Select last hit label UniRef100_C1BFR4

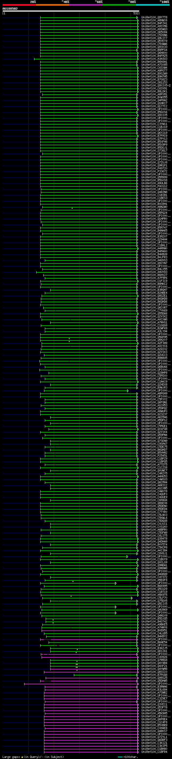(x=154, y=752)
